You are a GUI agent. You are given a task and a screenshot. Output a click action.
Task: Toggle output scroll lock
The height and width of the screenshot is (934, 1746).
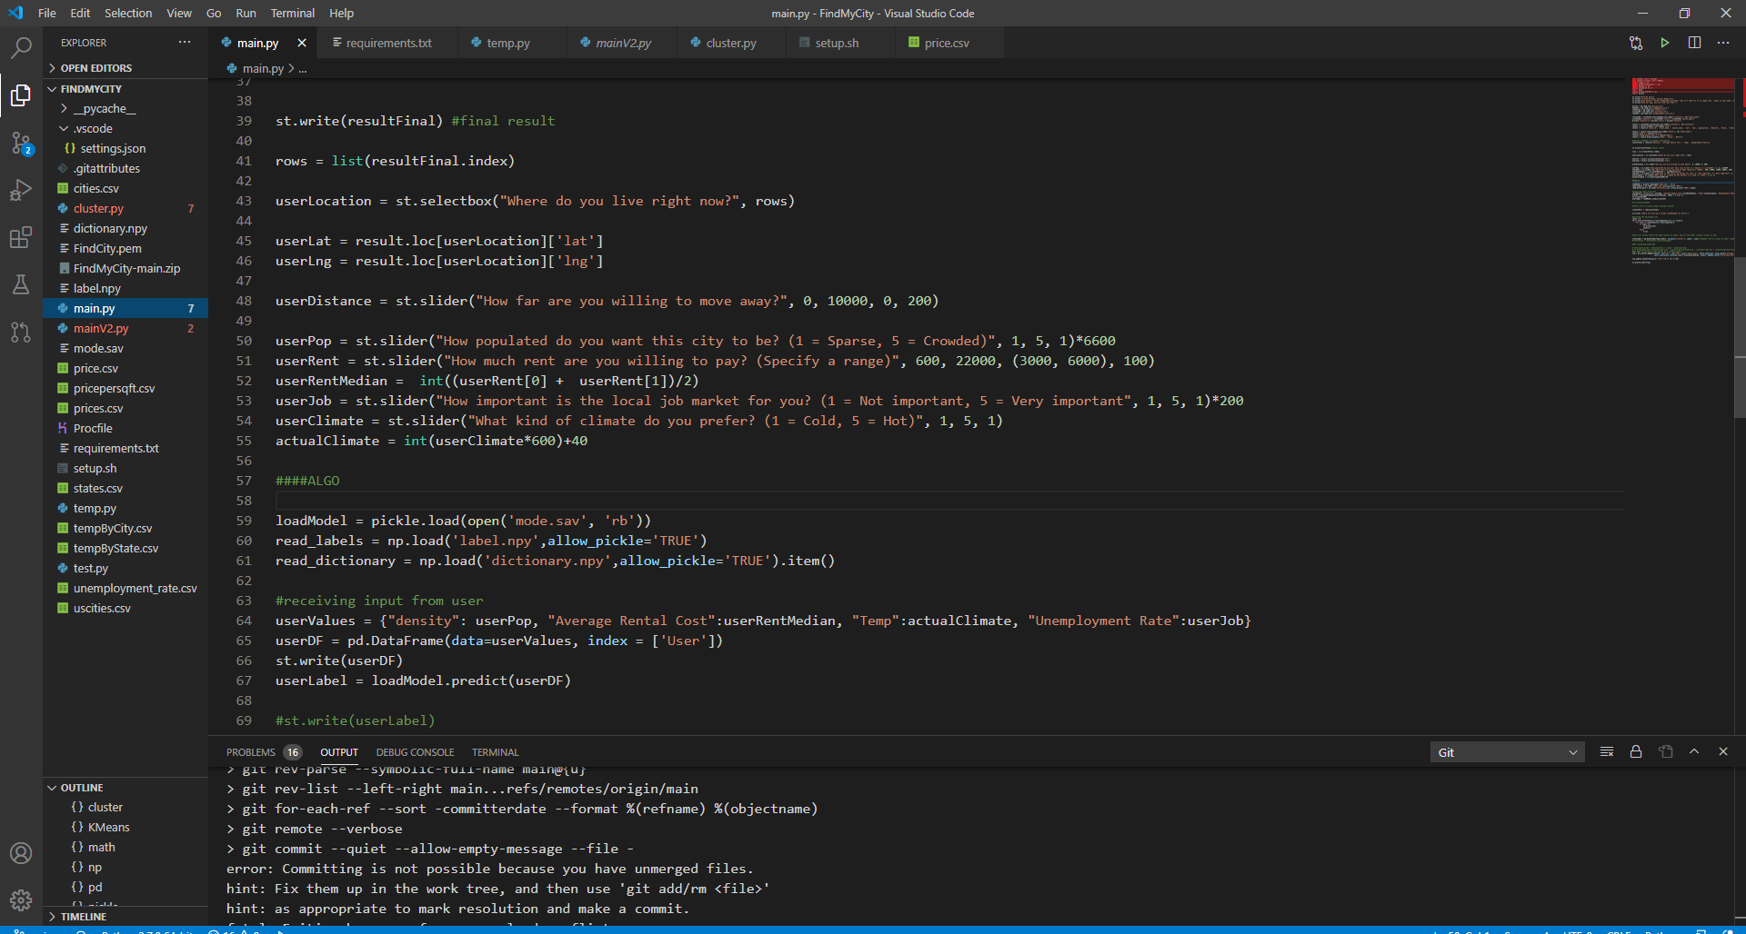[1636, 752]
